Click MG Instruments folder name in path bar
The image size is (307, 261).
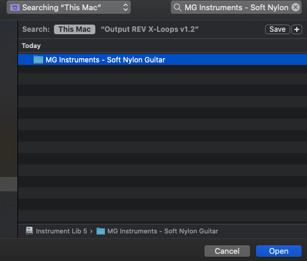(x=162, y=231)
